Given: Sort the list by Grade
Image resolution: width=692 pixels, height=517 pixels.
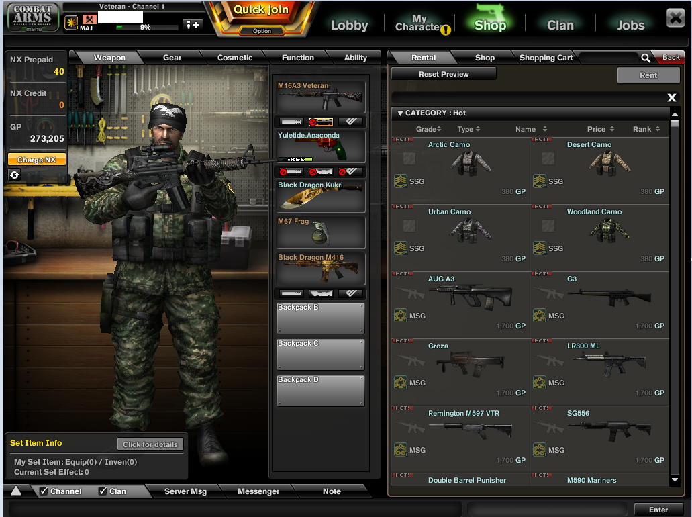Looking at the screenshot, I should pyautogui.click(x=428, y=129).
